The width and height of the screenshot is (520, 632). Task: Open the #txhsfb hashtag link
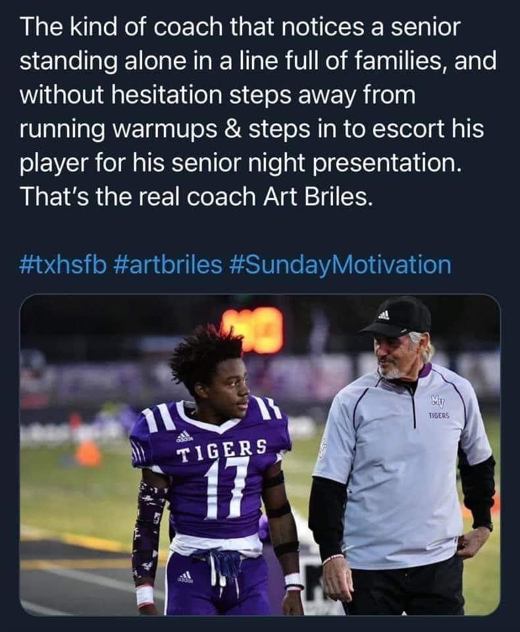tap(63, 265)
